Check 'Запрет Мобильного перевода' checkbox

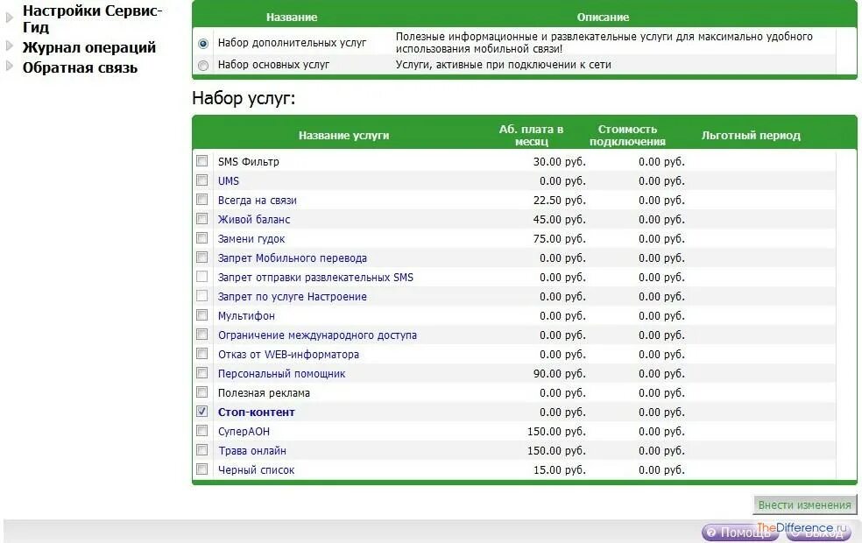201,257
